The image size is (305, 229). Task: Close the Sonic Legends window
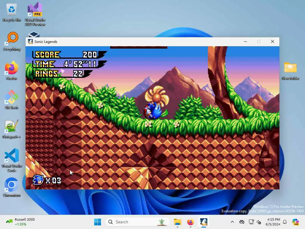(273, 41)
